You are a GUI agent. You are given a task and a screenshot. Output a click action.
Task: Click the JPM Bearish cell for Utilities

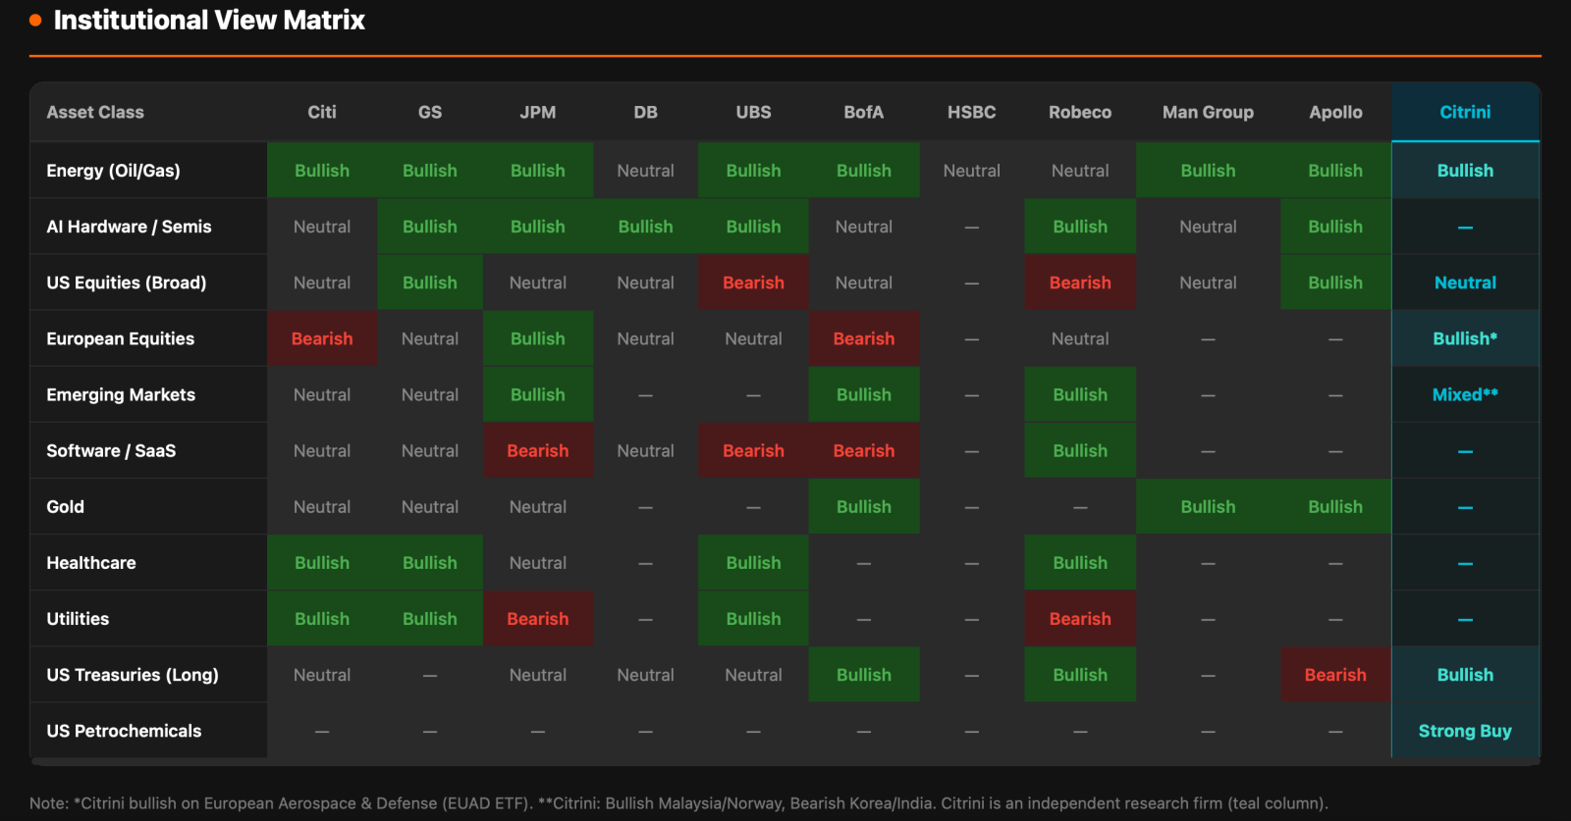click(538, 619)
